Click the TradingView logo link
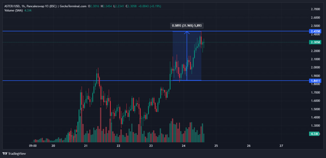The width and height of the screenshot is (326, 158). (x=14, y=154)
